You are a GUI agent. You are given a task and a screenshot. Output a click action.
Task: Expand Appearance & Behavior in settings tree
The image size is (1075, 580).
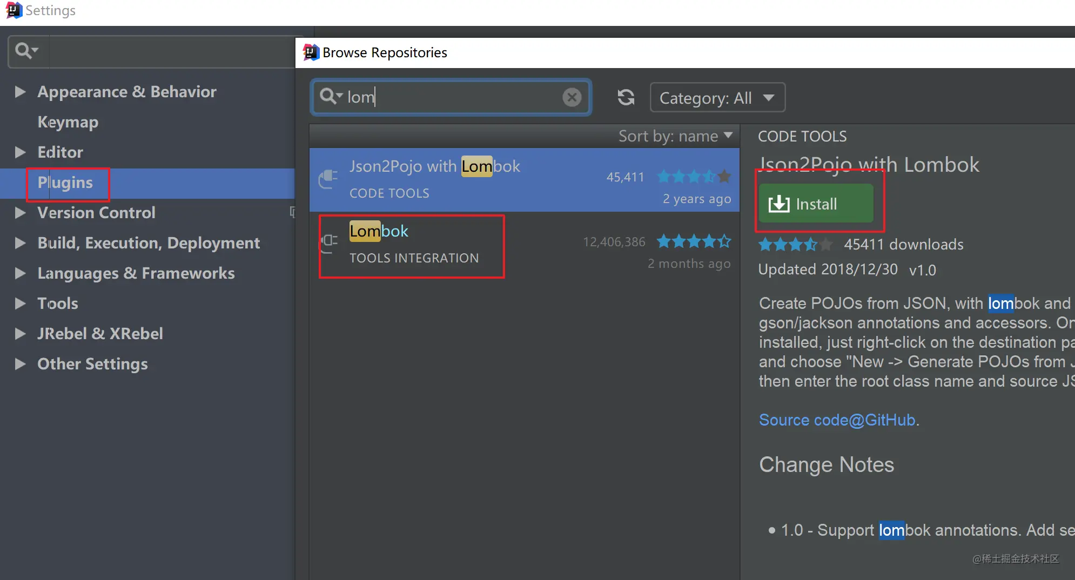[21, 92]
